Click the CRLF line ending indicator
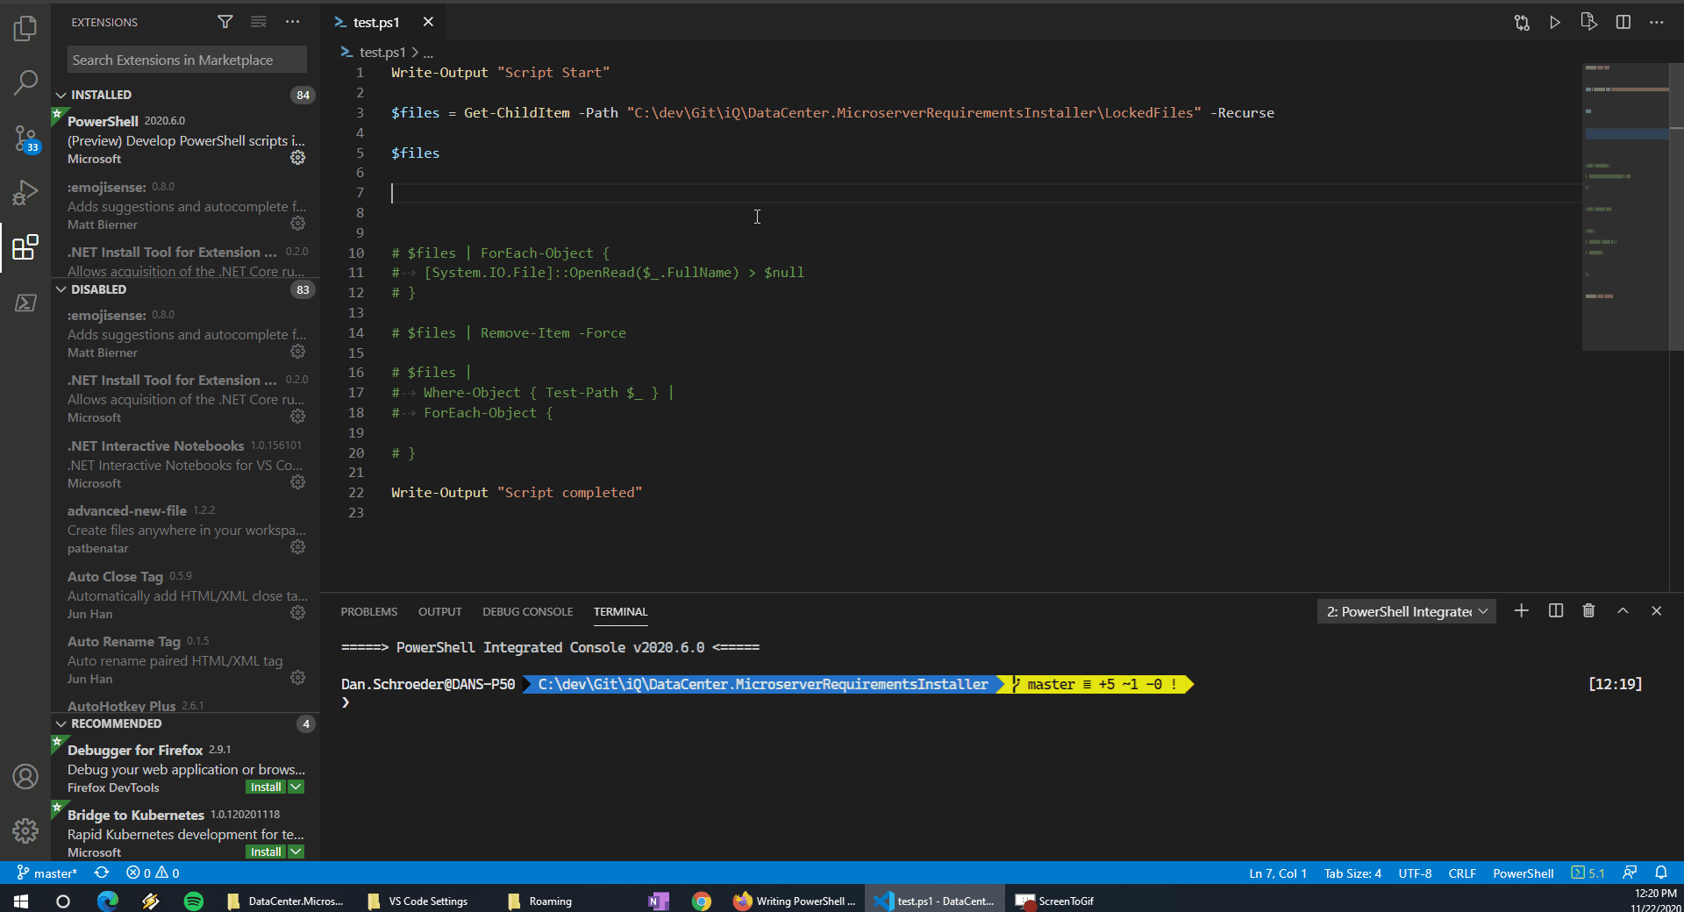Image resolution: width=1684 pixels, height=912 pixels. [x=1461, y=873]
